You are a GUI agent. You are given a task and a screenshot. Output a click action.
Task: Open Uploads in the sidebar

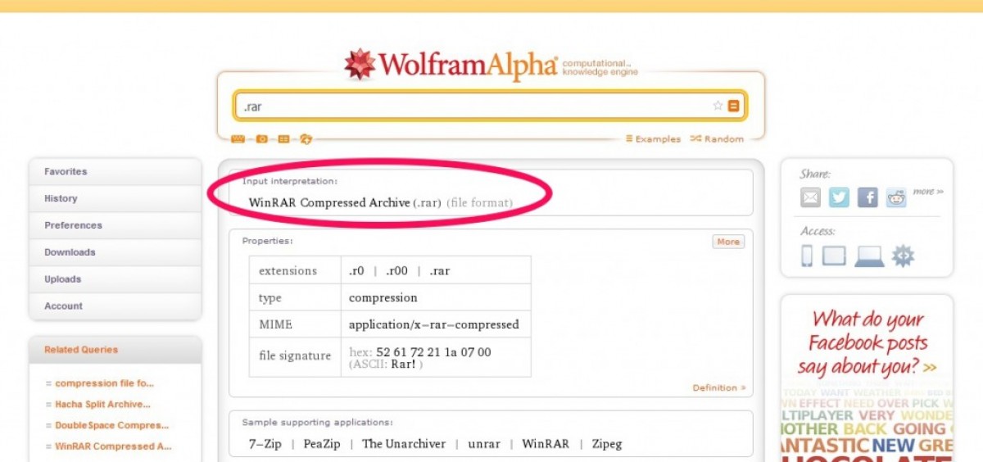click(115, 279)
